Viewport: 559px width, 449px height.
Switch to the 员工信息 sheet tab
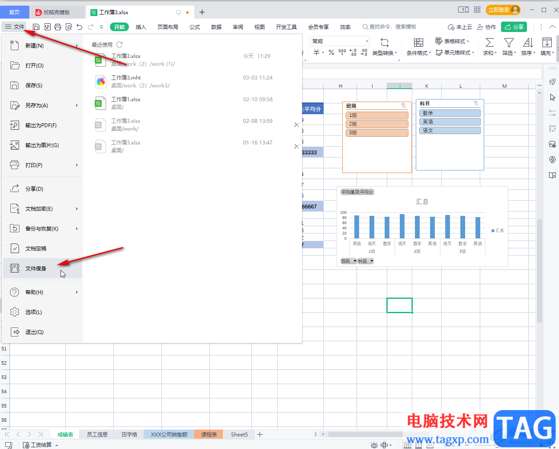click(97, 434)
